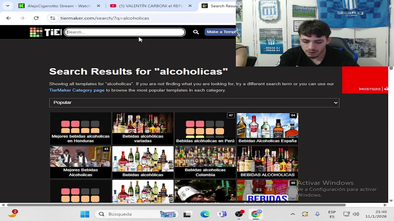The width and height of the screenshot is (394, 221).
Task: Click the taskbar Búsqueda search box
Action: (x=137, y=214)
